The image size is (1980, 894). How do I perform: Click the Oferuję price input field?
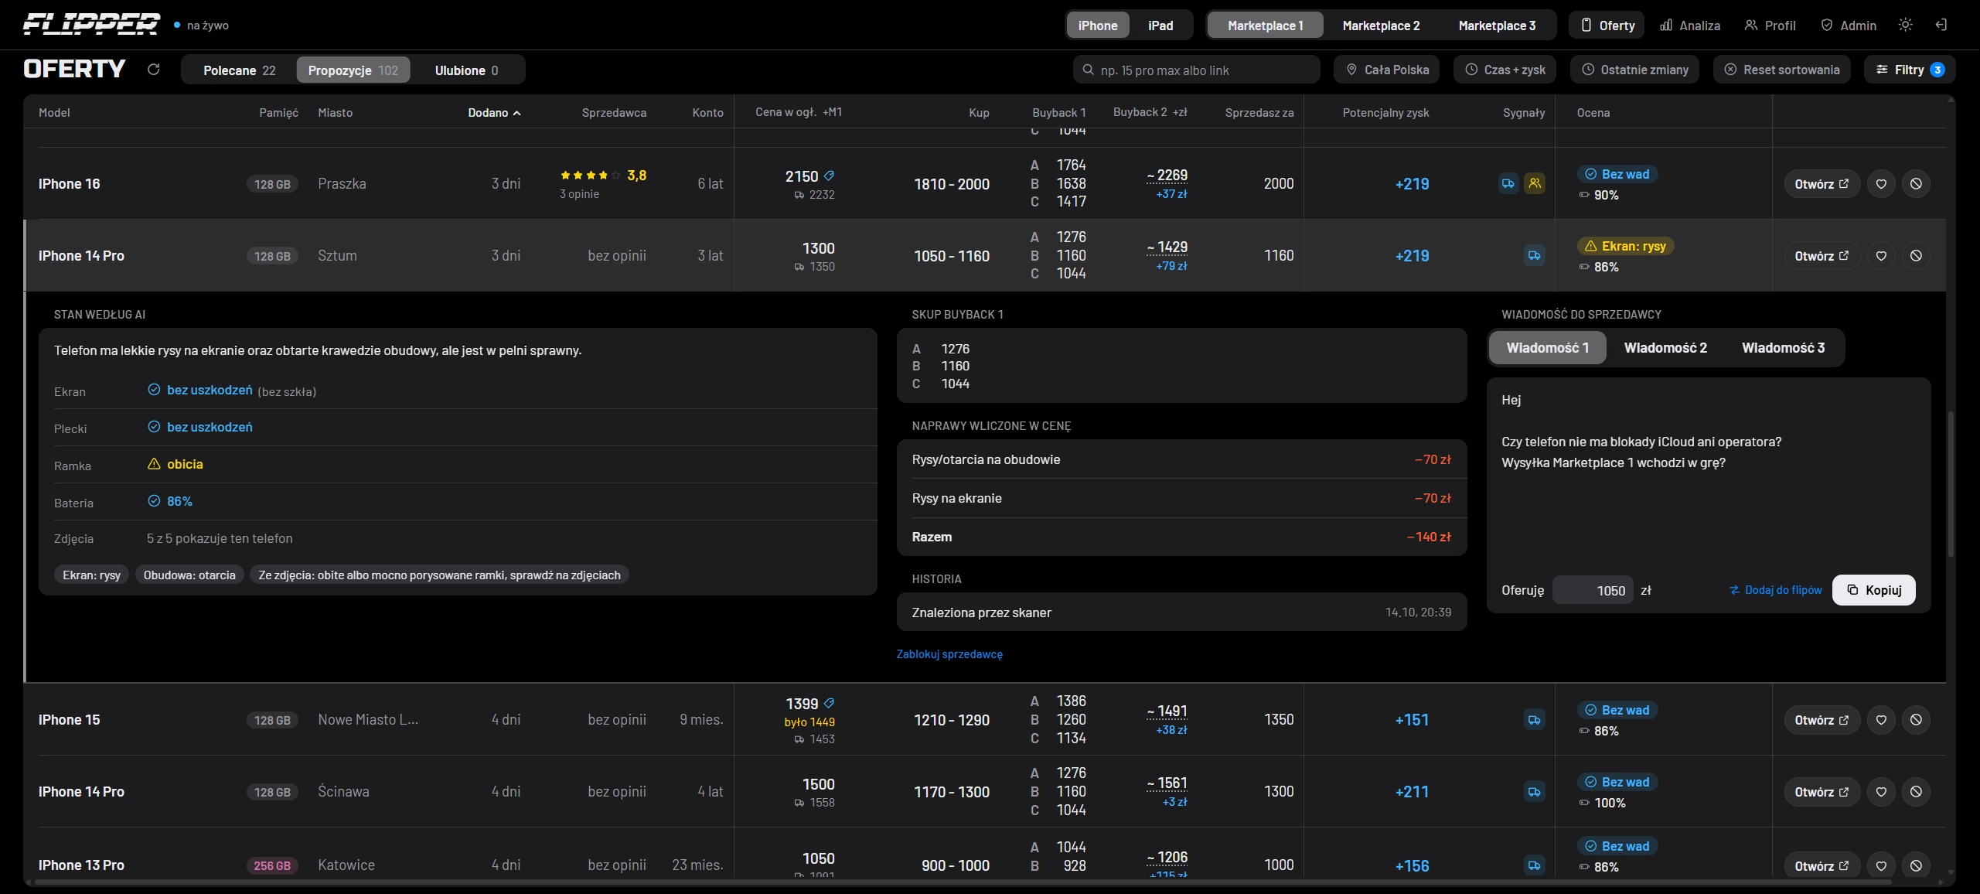[1593, 590]
